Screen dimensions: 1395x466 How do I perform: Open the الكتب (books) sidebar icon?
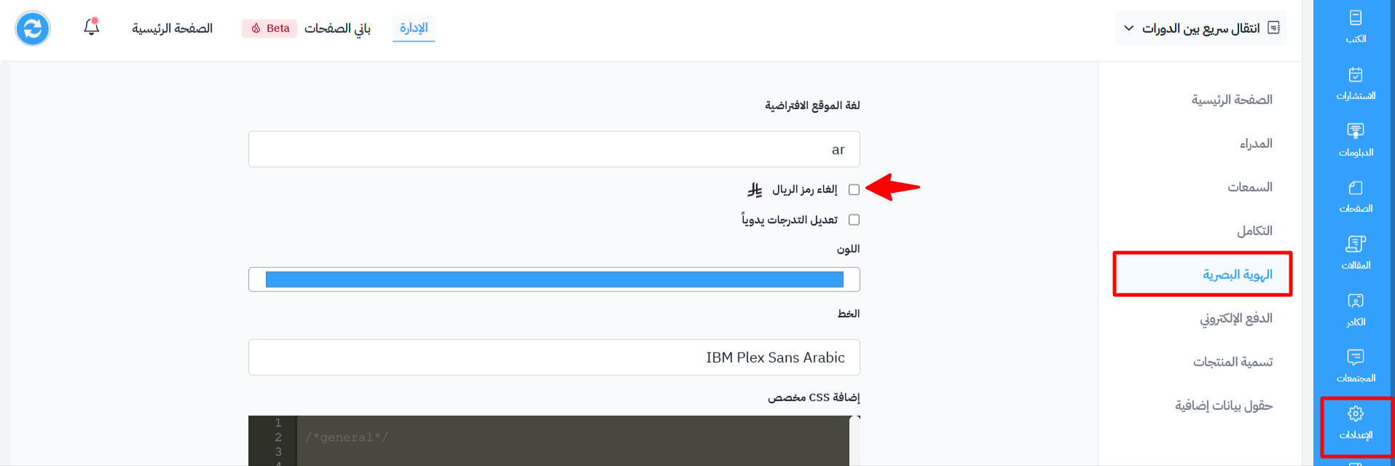[1355, 27]
